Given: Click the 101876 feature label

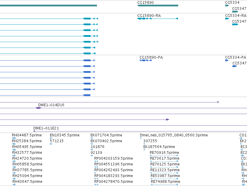Looking at the screenshot, I should pos(98,147).
